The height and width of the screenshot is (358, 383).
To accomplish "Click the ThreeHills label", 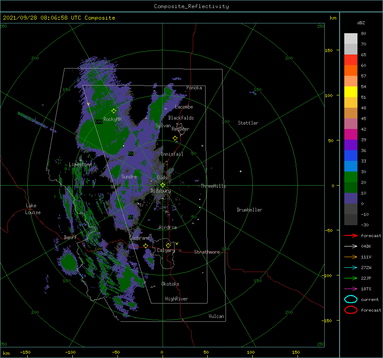I will click(213, 186).
